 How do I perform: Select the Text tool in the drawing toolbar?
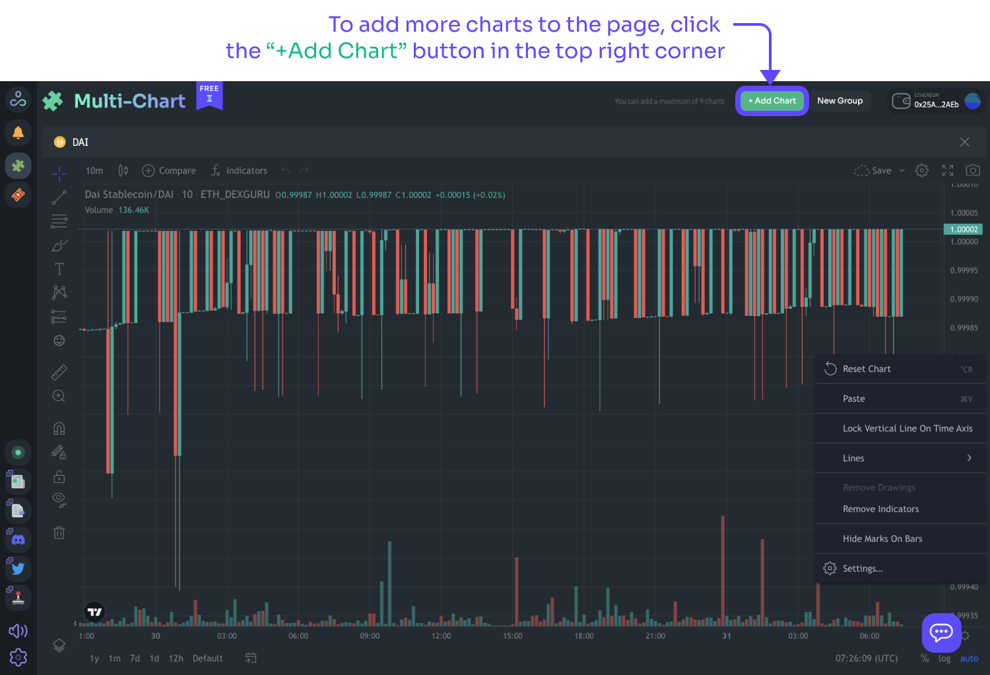[59, 269]
